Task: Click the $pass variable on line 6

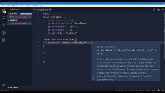Action: [61, 30]
